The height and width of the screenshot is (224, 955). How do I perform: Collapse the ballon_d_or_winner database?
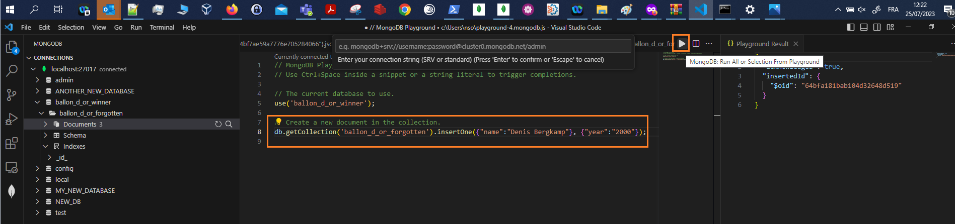[37, 102]
